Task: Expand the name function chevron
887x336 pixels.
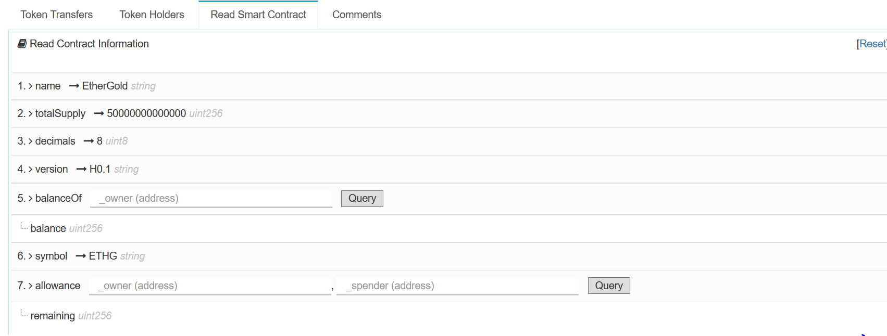Action: click(x=30, y=86)
